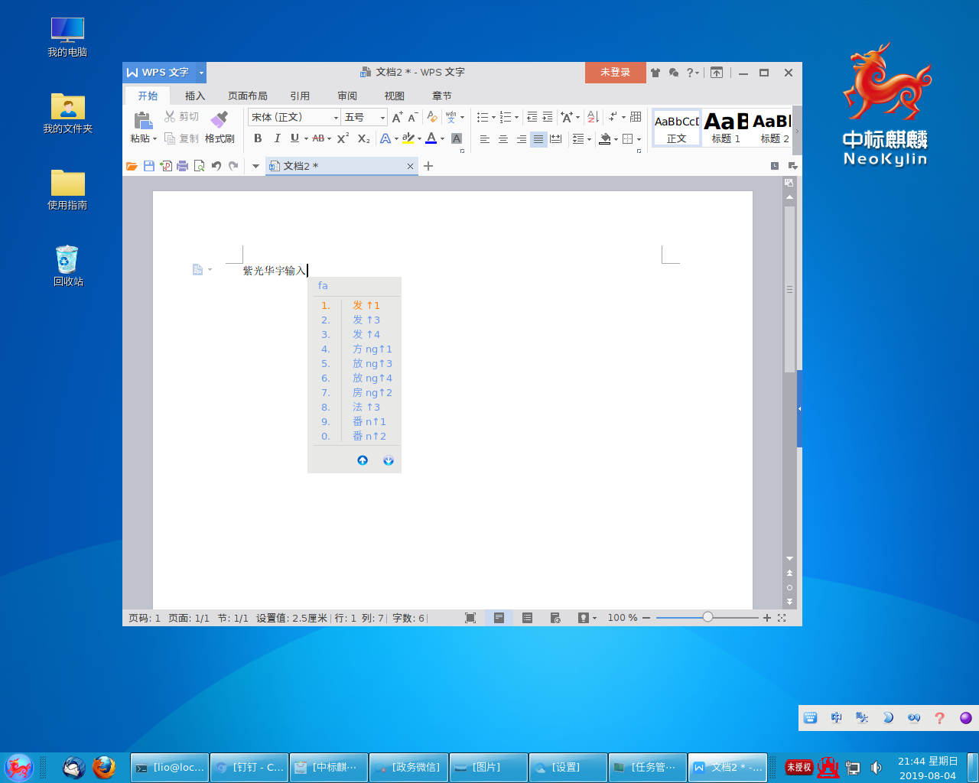Click the zoom slider handle

click(707, 617)
